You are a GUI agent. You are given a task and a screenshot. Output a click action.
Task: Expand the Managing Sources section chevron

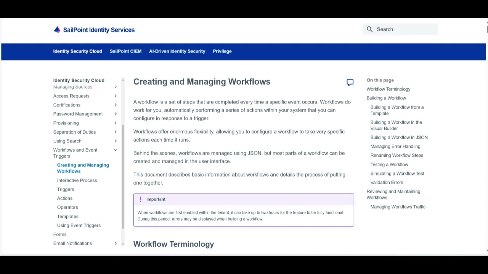click(x=116, y=87)
